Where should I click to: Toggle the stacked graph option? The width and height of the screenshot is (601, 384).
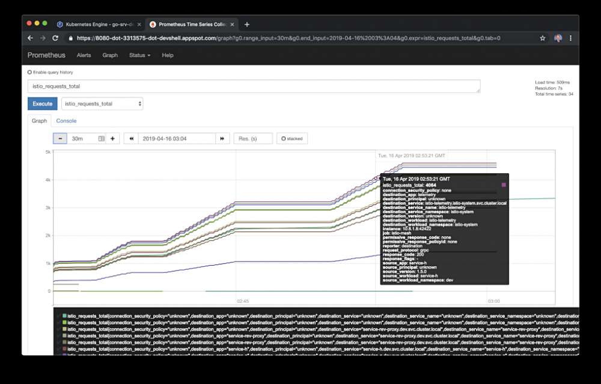tap(291, 138)
